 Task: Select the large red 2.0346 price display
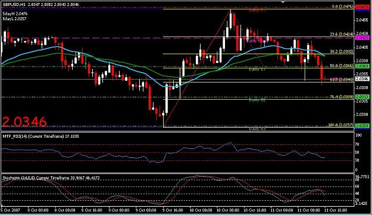[x=24, y=122]
